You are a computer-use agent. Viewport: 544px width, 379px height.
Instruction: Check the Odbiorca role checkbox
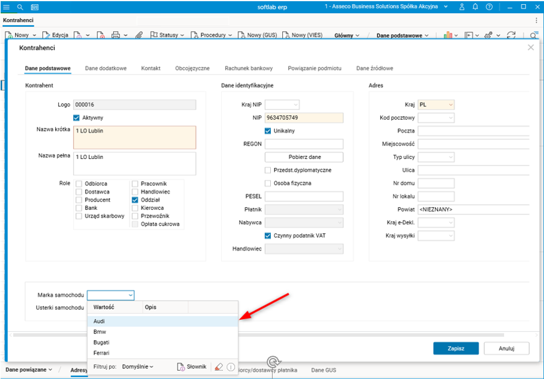[x=78, y=184]
